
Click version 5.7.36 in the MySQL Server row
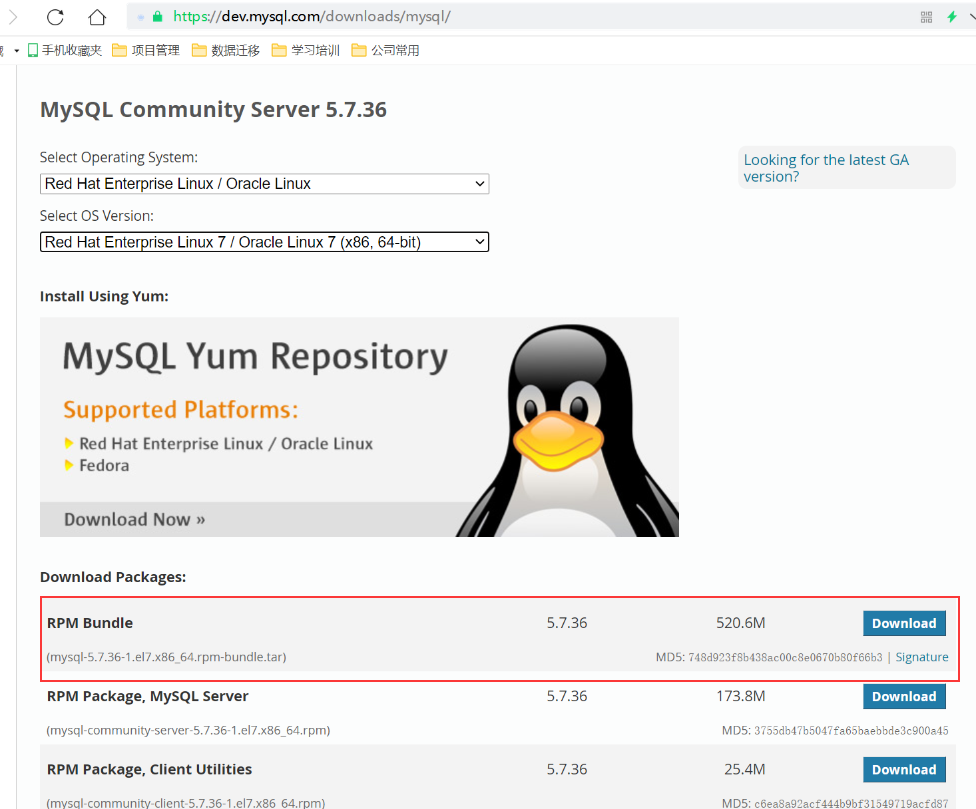[567, 697]
